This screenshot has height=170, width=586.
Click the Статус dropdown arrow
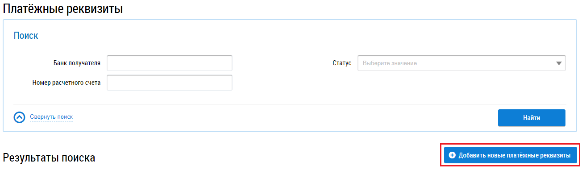pos(559,63)
